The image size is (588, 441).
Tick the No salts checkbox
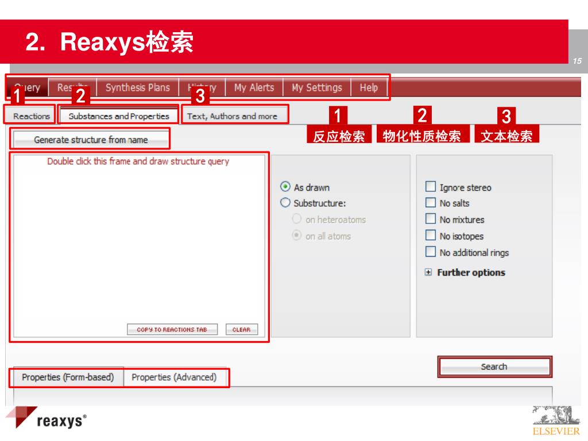pos(431,203)
